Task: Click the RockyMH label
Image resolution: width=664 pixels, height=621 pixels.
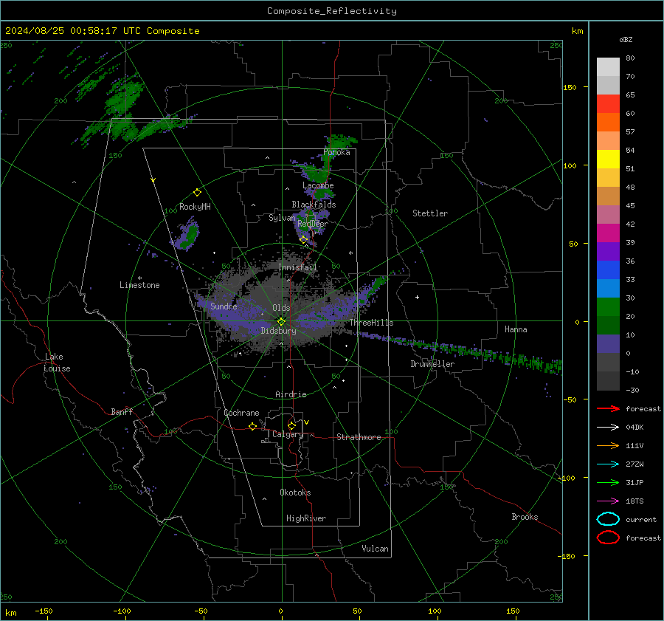Action: pos(195,207)
